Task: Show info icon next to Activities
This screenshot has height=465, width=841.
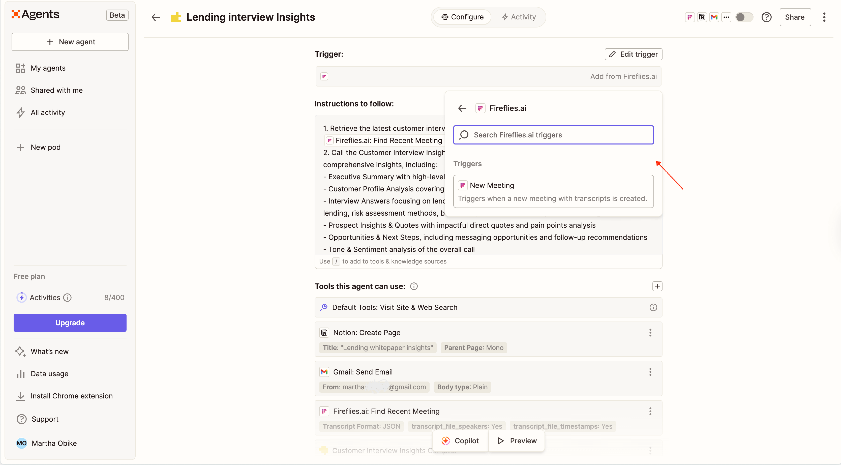Action: click(67, 298)
